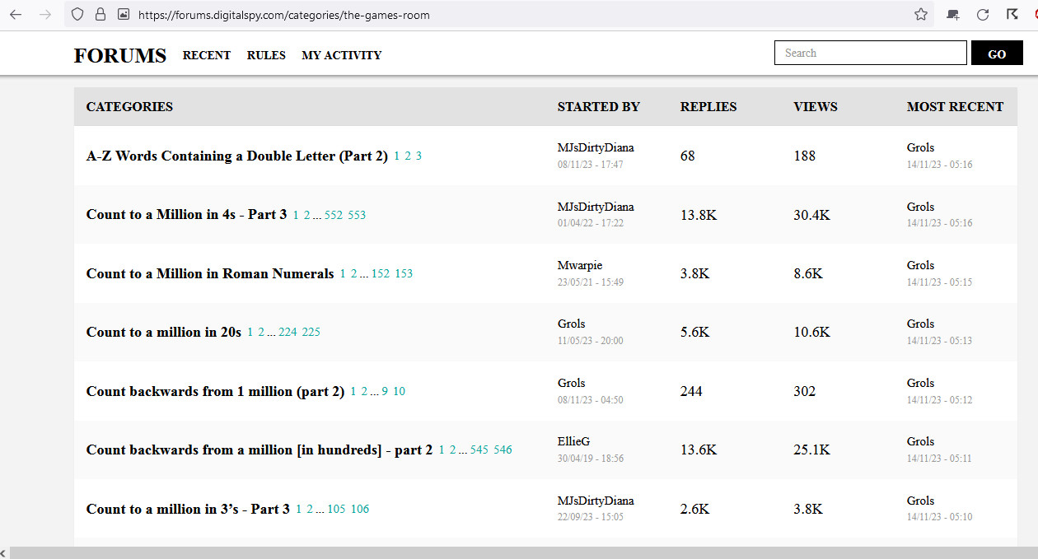Go to page 546 of Count backwards in hundreds

pos(503,450)
